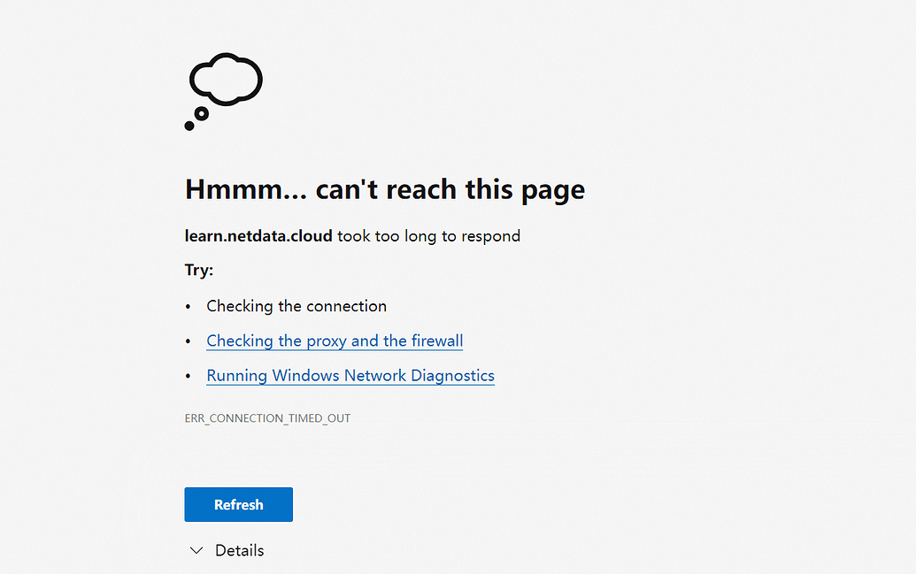Click the "took too long to respond" message
This screenshot has height=574, width=916.
tap(428, 235)
